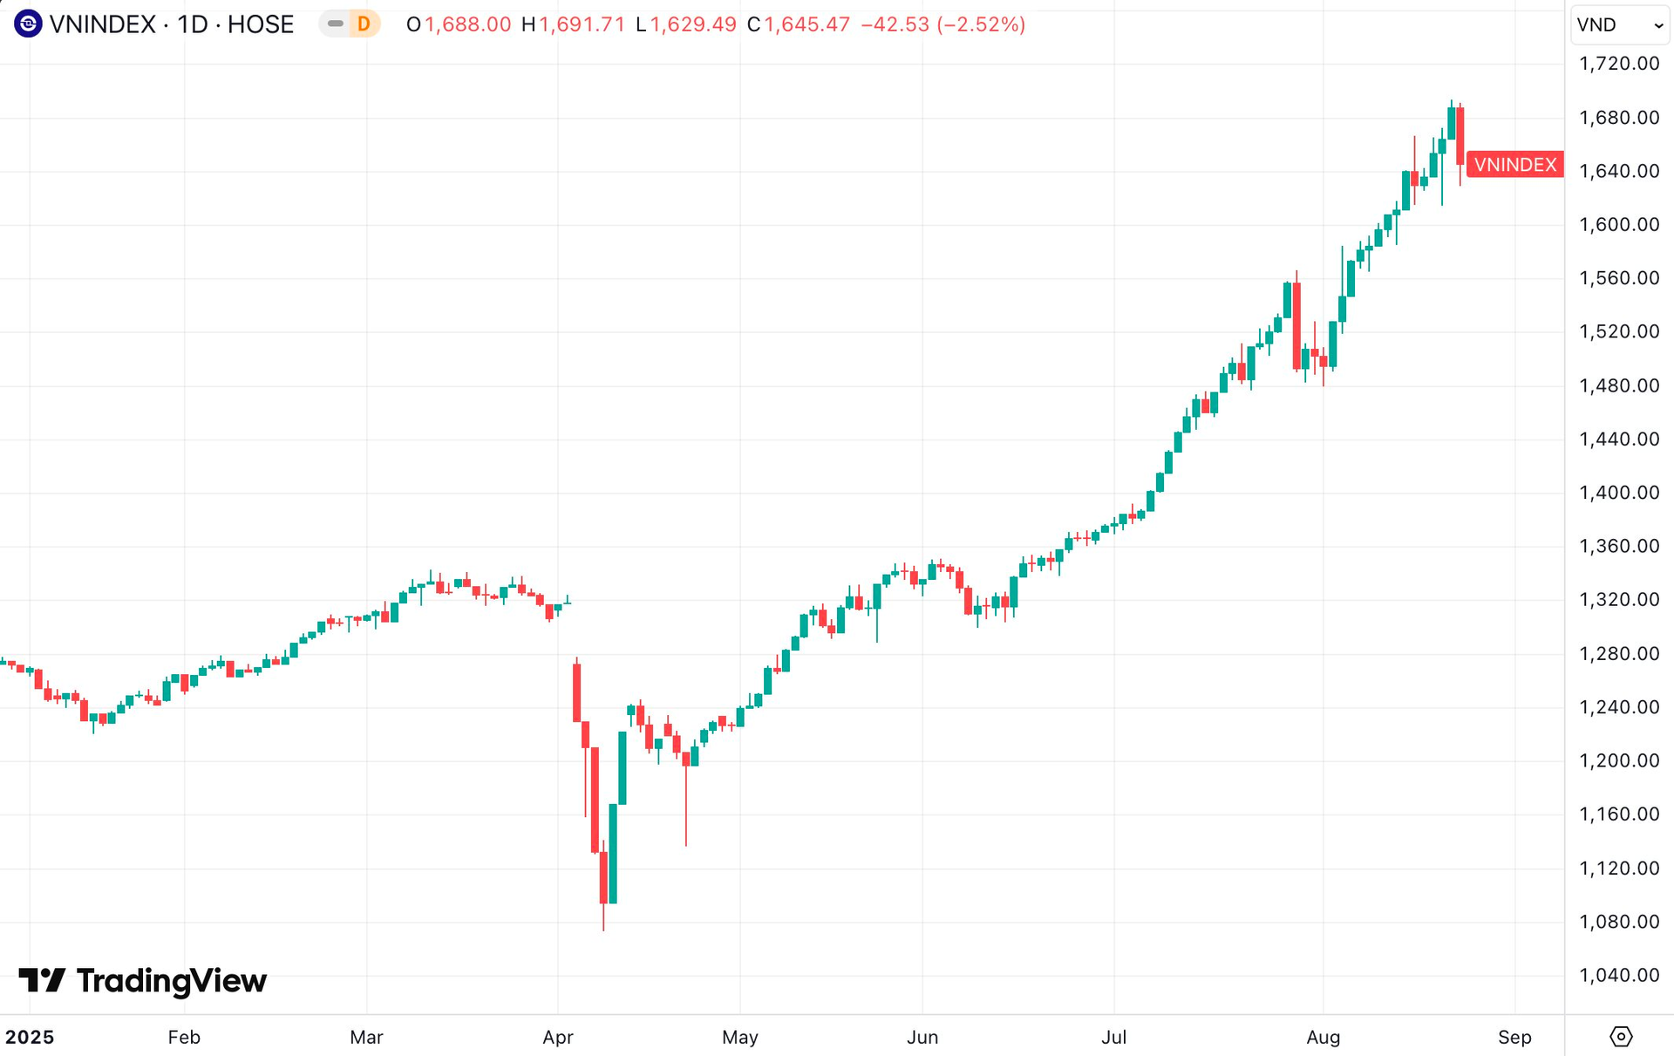
Task: Click the TradingView logo watermark
Action: pos(143,981)
